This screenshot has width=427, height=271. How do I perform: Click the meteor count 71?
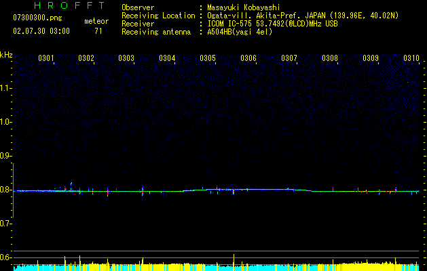(98, 31)
